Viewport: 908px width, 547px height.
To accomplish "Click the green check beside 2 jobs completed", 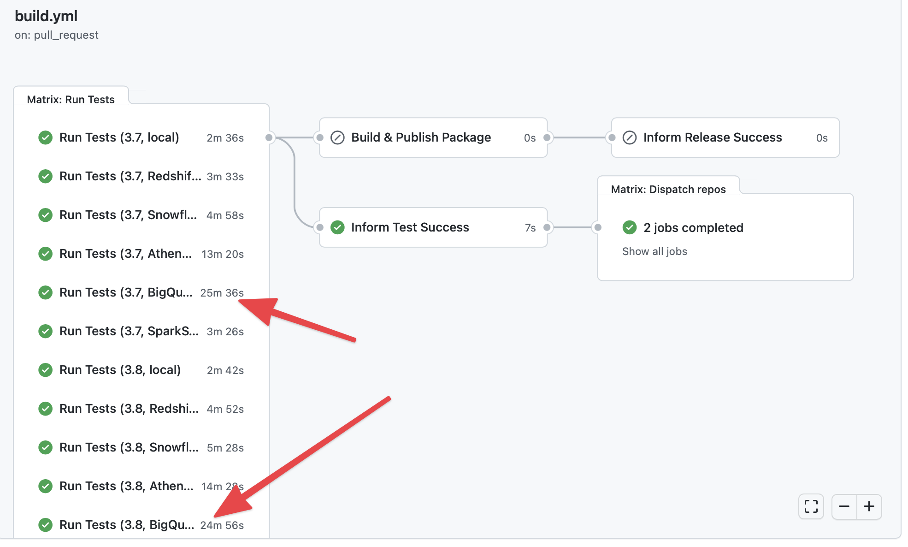I will coord(630,227).
